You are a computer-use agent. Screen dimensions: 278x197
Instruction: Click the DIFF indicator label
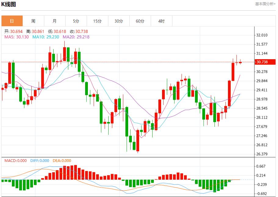click(40, 161)
